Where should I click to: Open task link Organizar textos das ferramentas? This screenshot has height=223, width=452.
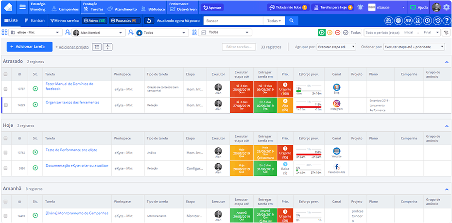tap(72, 103)
